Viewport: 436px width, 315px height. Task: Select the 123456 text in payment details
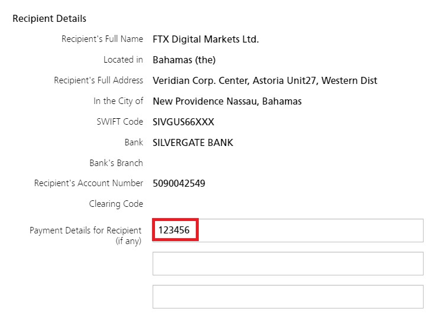174,230
